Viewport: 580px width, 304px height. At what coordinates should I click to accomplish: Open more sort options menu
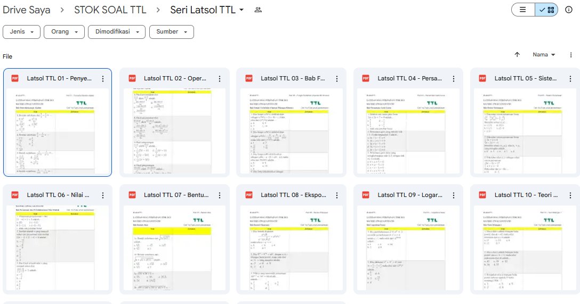571,55
